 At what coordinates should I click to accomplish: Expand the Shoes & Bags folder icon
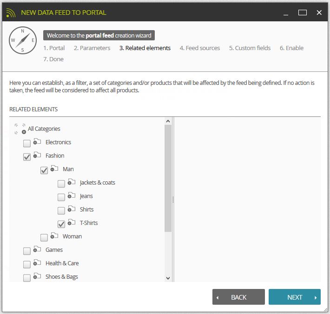point(37,276)
